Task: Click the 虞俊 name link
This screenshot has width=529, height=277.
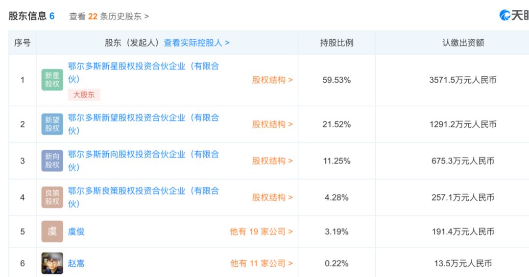Action: point(76,231)
